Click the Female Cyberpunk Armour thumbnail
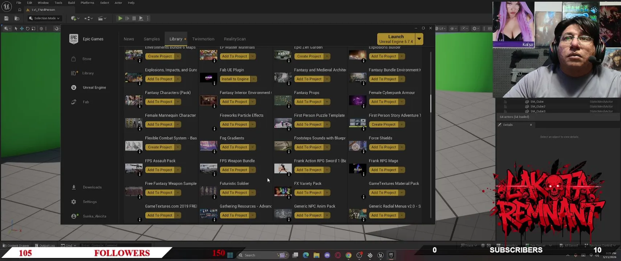Viewport: 621px width, 261px height. (358, 100)
